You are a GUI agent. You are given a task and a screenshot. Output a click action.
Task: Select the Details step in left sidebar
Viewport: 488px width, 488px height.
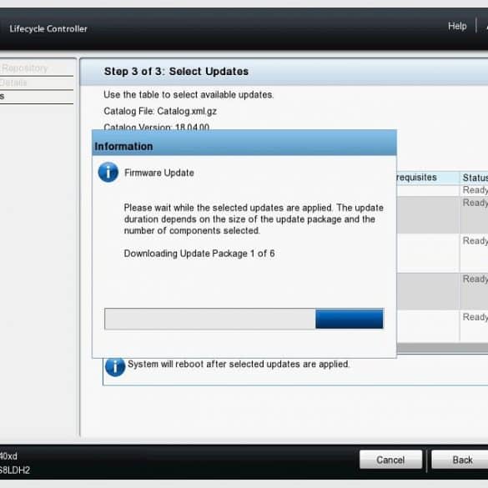13,83
